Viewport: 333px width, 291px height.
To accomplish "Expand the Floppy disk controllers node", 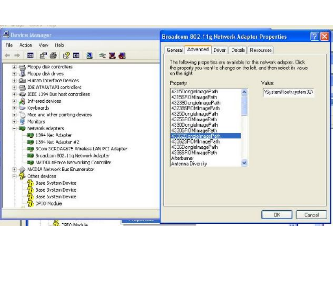I will tap(14, 67).
